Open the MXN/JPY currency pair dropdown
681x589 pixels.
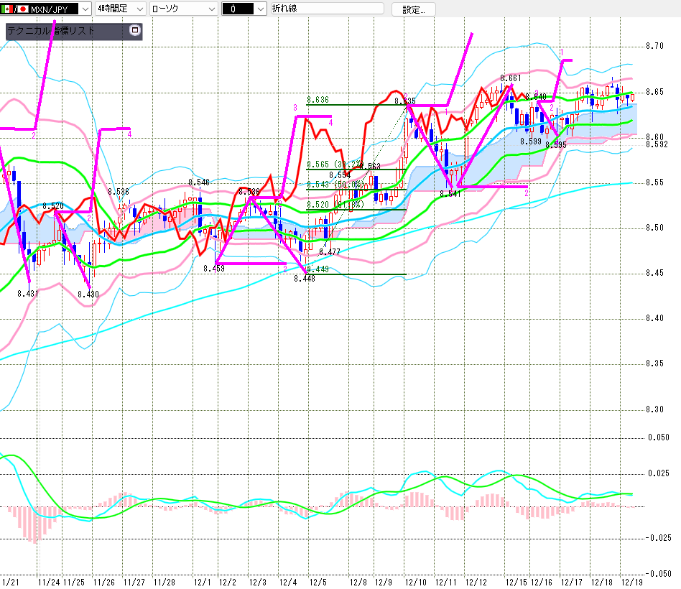pyautogui.click(x=85, y=9)
